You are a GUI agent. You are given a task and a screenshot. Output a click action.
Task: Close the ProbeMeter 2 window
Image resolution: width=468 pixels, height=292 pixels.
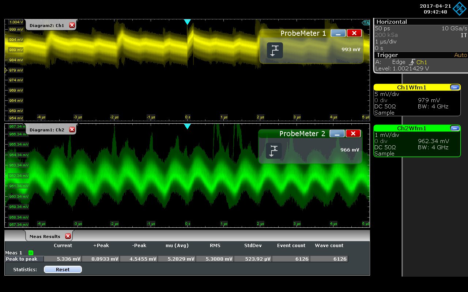tap(353, 134)
